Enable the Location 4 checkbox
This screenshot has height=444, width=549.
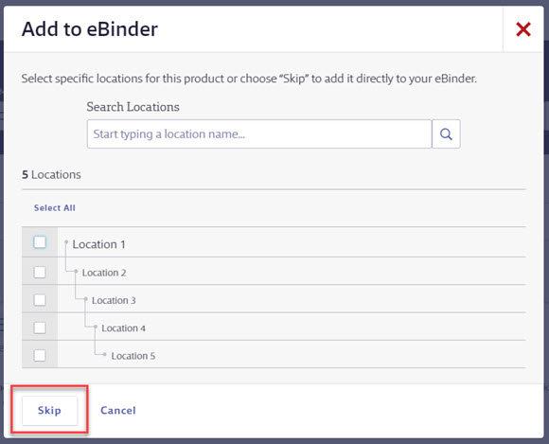40,328
